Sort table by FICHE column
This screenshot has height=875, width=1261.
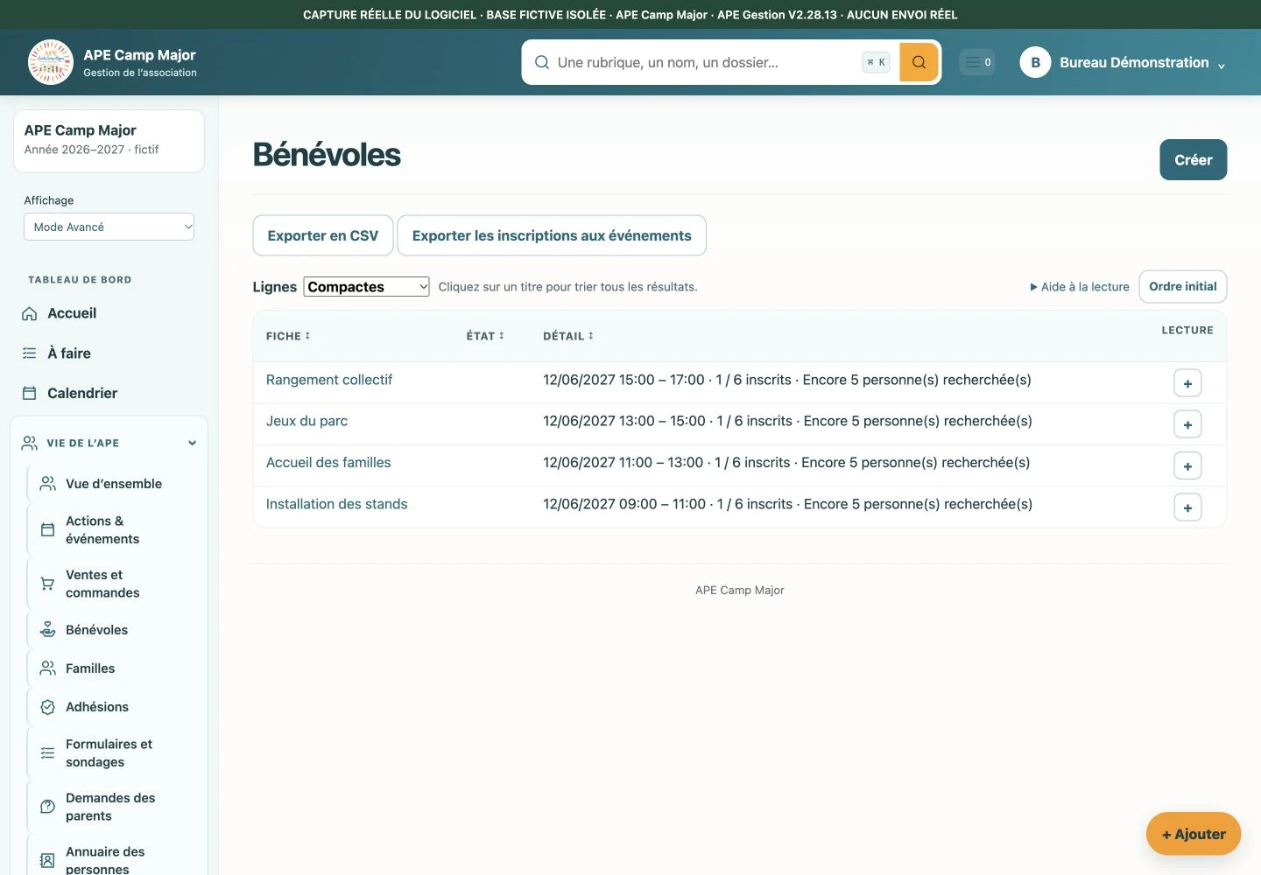[288, 336]
